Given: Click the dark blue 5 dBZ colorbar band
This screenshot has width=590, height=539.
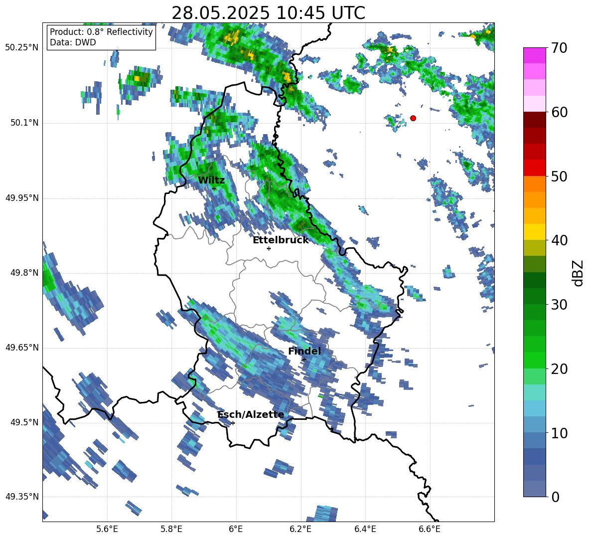Looking at the screenshot, I should 534,457.
